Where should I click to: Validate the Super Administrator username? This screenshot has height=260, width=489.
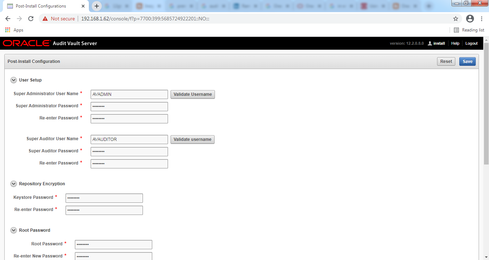(192, 94)
